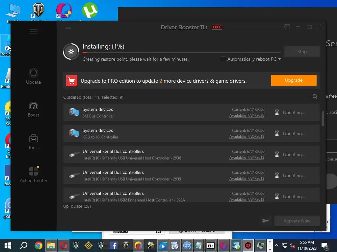Image resolution: width=337 pixels, height=252 pixels.
Task: Select the ICH9 USB Host Controller - 2935 row
Action: (191, 176)
